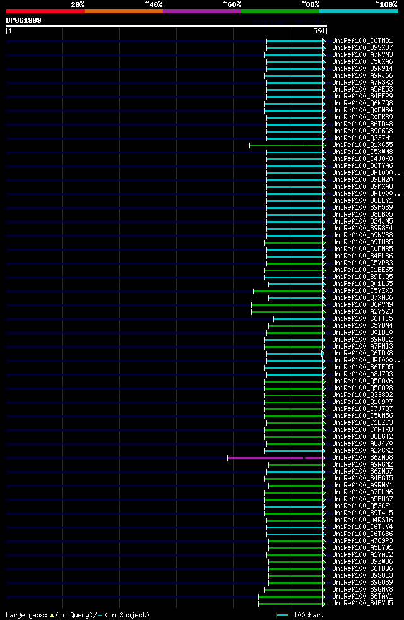The image size is (404, 620).
Task: Click the white query sequence bar
Action: [x=167, y=26]
